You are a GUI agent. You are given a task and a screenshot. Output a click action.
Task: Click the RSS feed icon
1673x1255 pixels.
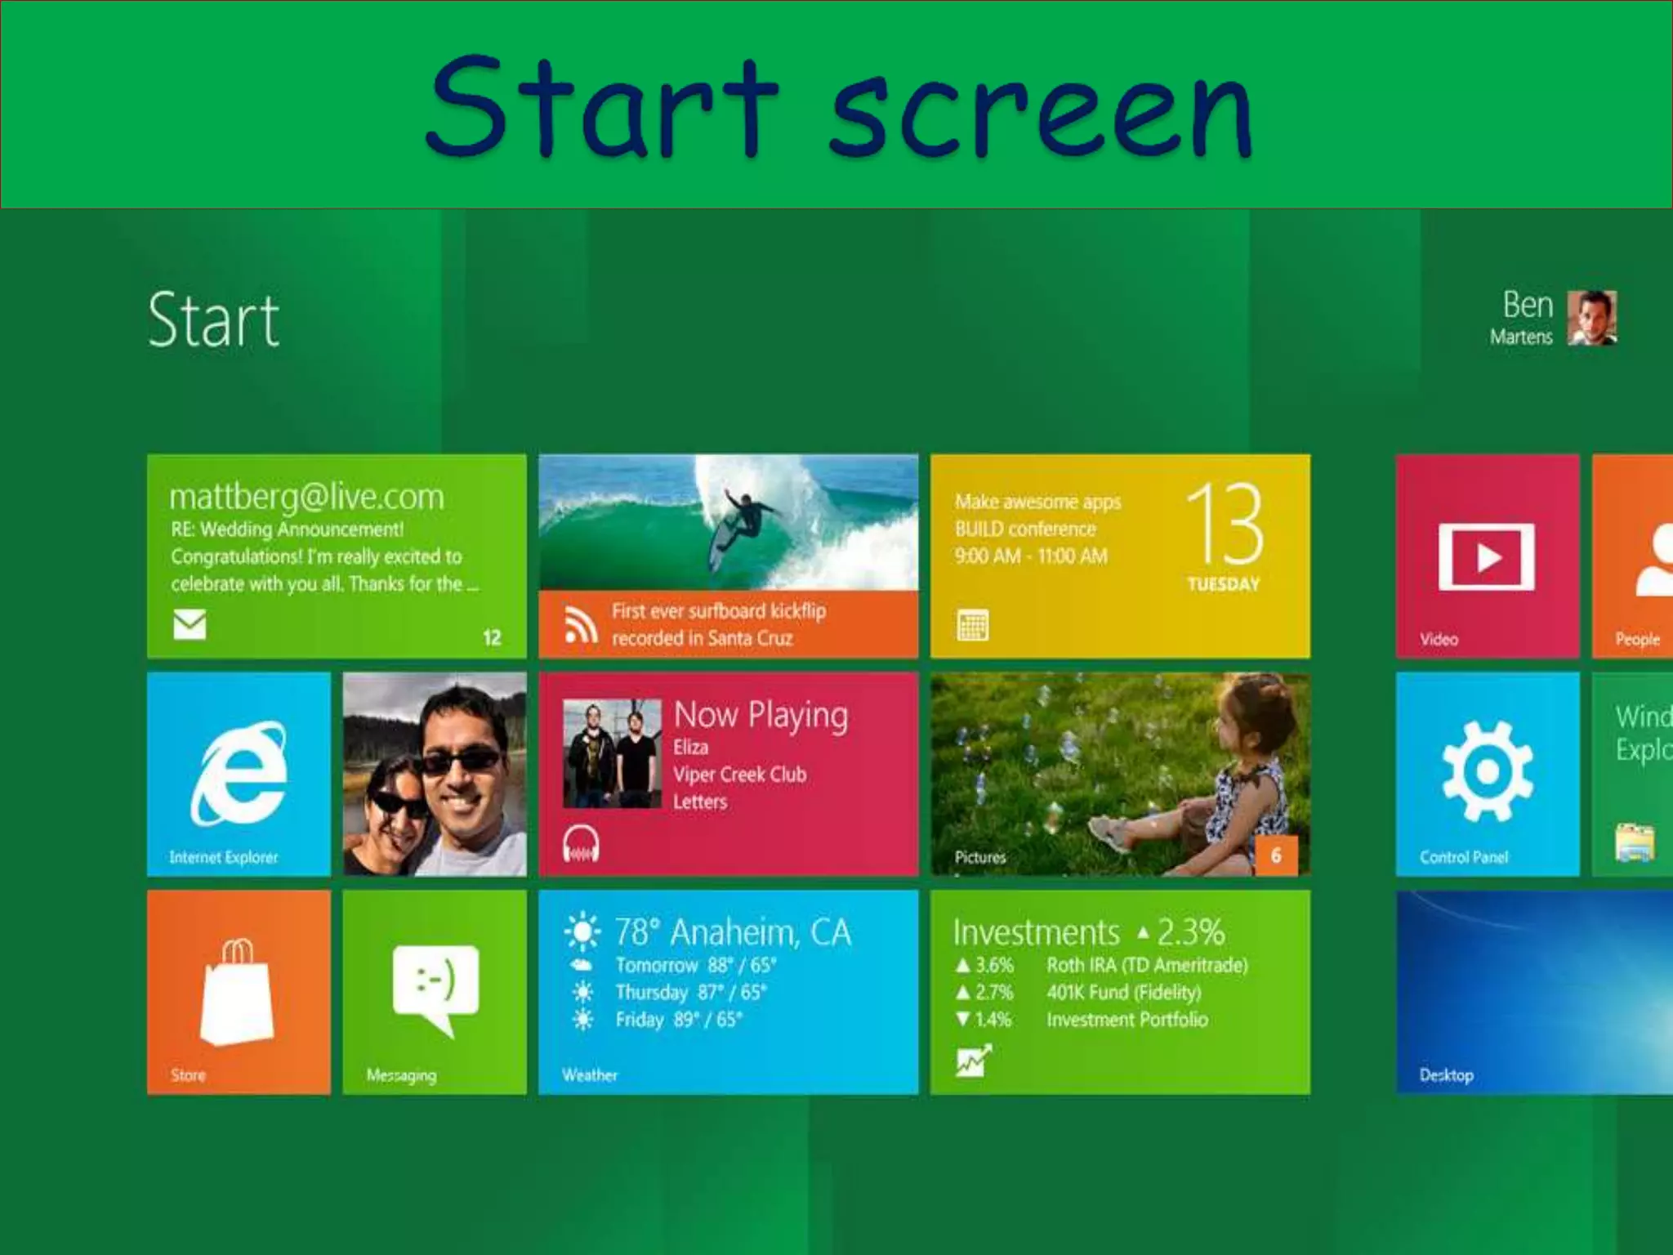581,625
